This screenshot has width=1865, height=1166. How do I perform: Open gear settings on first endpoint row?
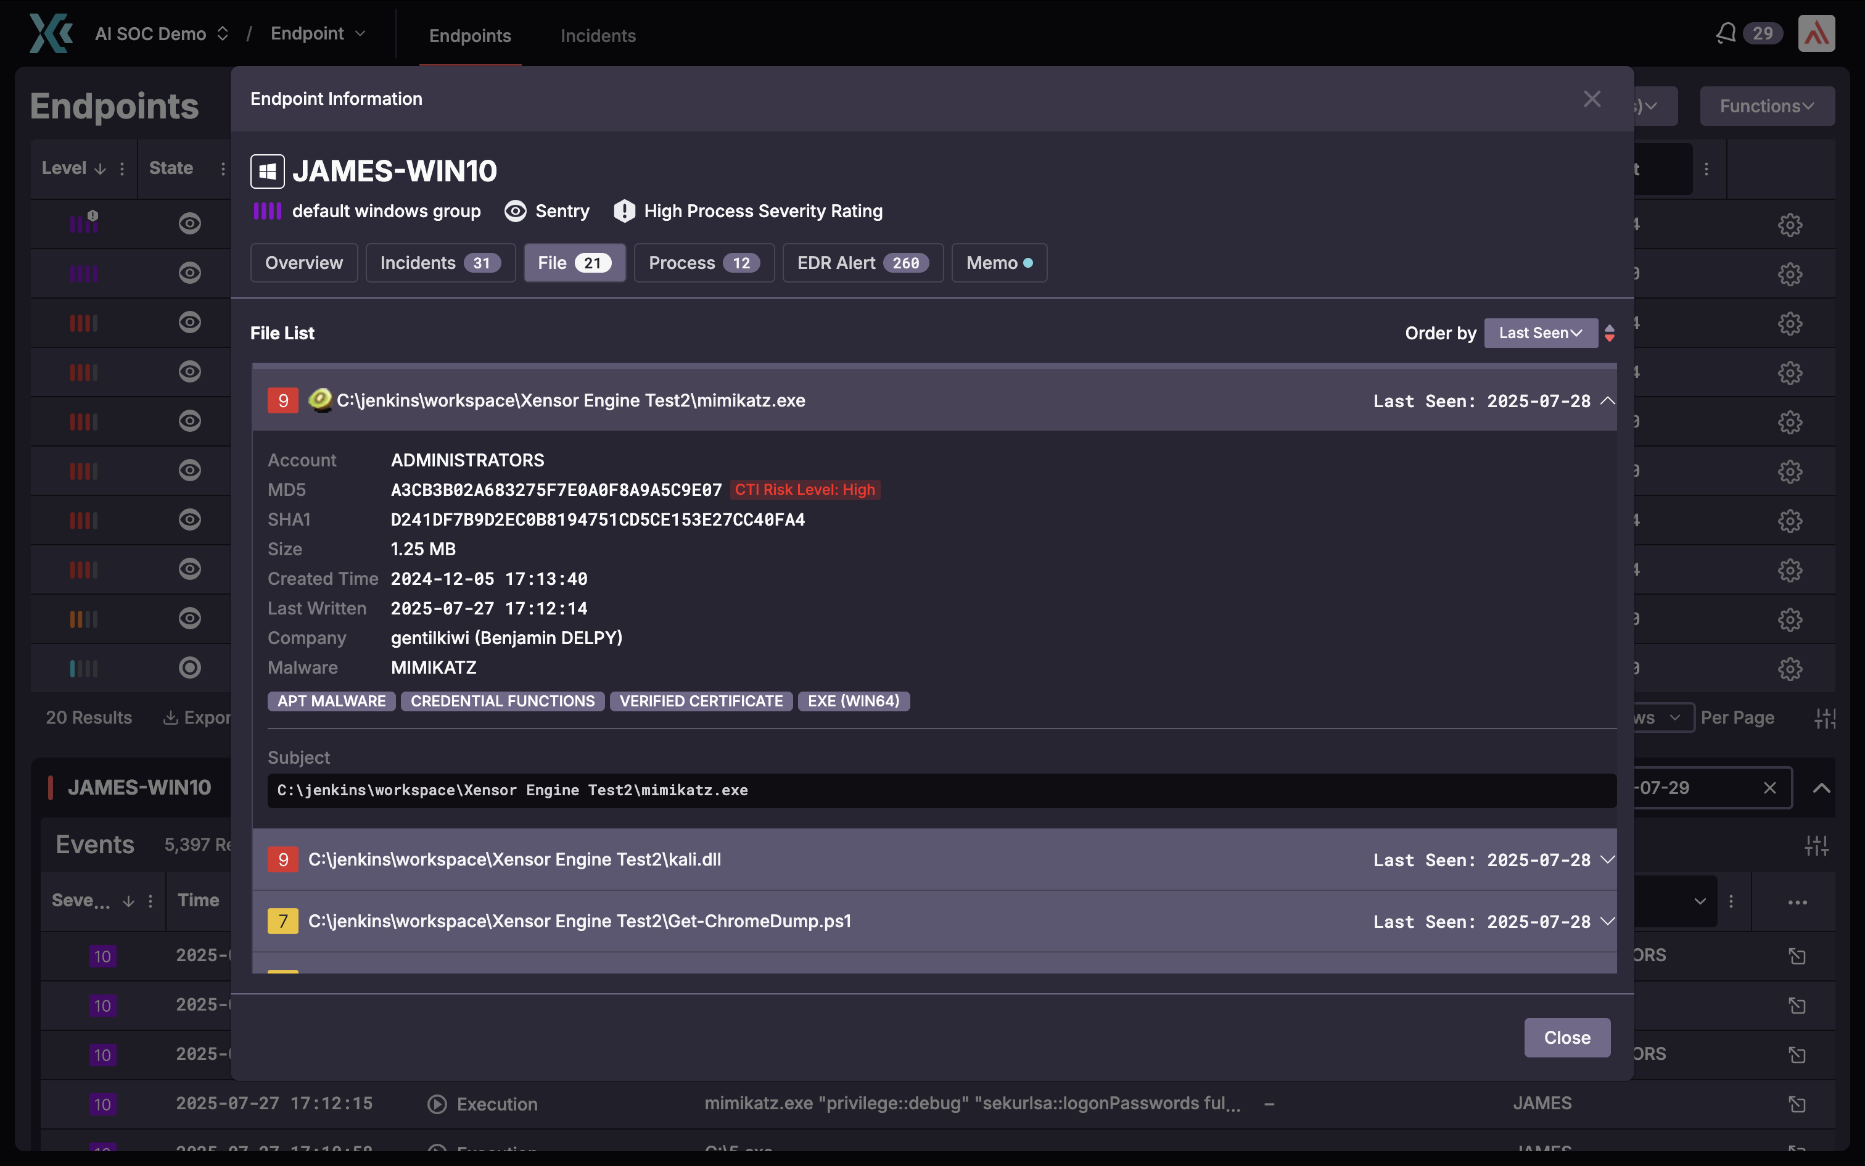[x=1790, y=225]
